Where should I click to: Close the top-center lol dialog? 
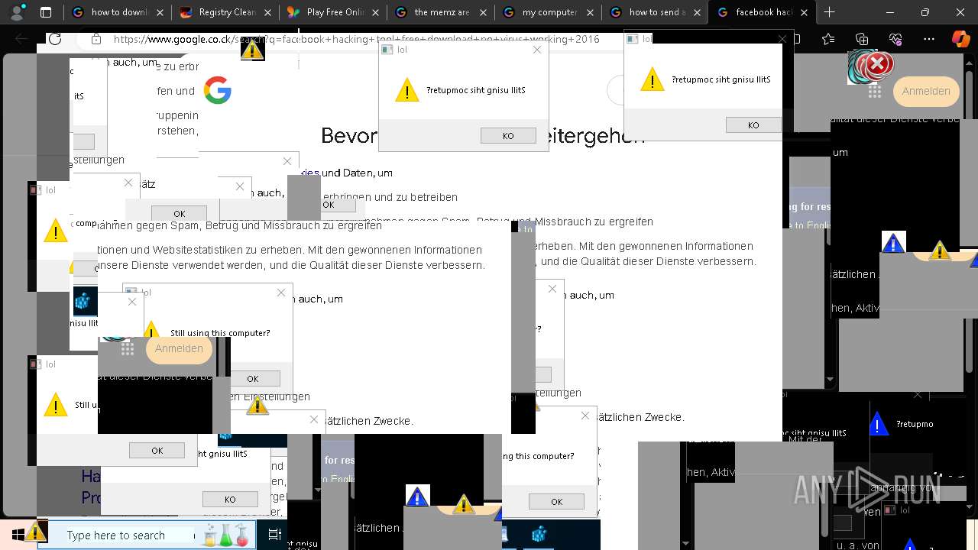537,50
